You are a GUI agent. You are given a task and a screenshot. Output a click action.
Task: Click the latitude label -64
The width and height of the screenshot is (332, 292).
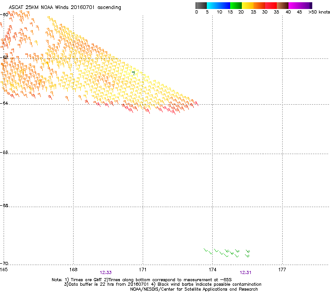(x=4, y=103)
